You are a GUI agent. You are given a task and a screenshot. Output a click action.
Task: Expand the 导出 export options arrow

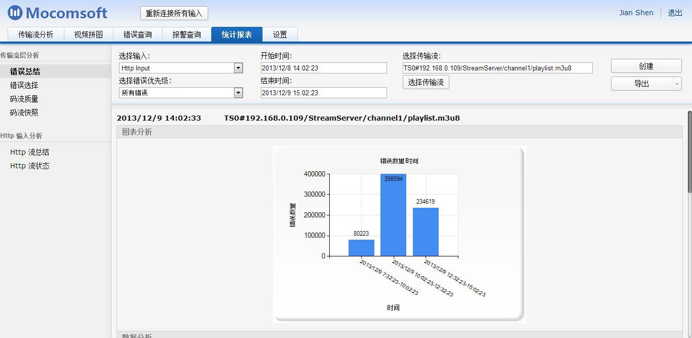click(677, 83)
